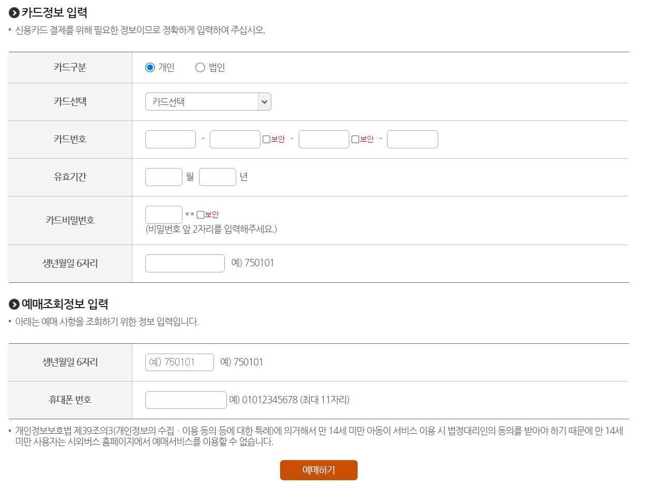This screenshot has width=646, height=488.
Task: Click the 카드비밀번호 input field
Action: (x=164, y=215)
